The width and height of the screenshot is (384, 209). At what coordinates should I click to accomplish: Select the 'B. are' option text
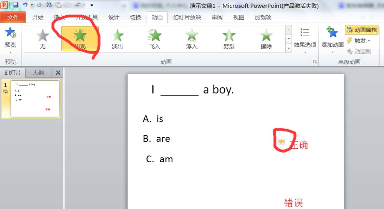(x=157, y=138)
